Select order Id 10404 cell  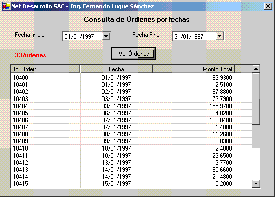(46, 106)
